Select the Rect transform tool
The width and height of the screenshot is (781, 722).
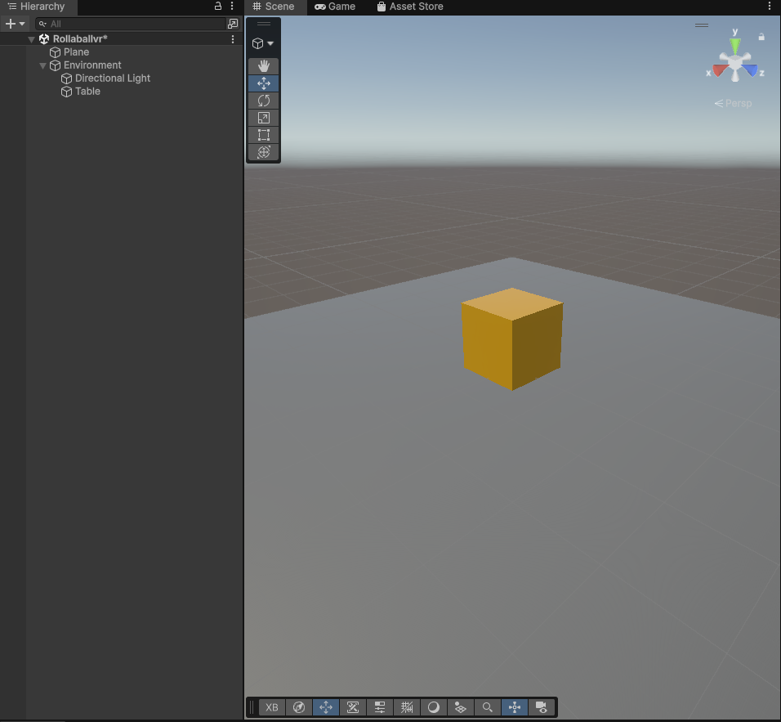click(264, 135)
